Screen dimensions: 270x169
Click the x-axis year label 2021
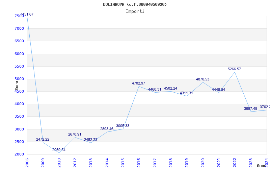pos(219,163)
